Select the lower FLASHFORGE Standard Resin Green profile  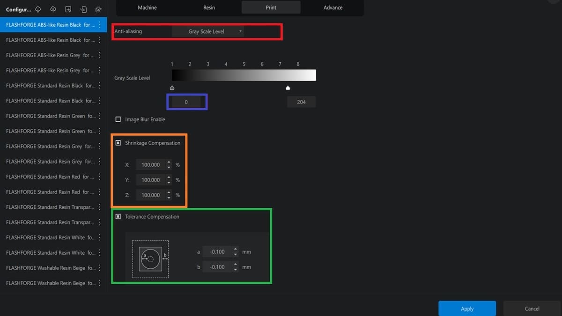53,131
